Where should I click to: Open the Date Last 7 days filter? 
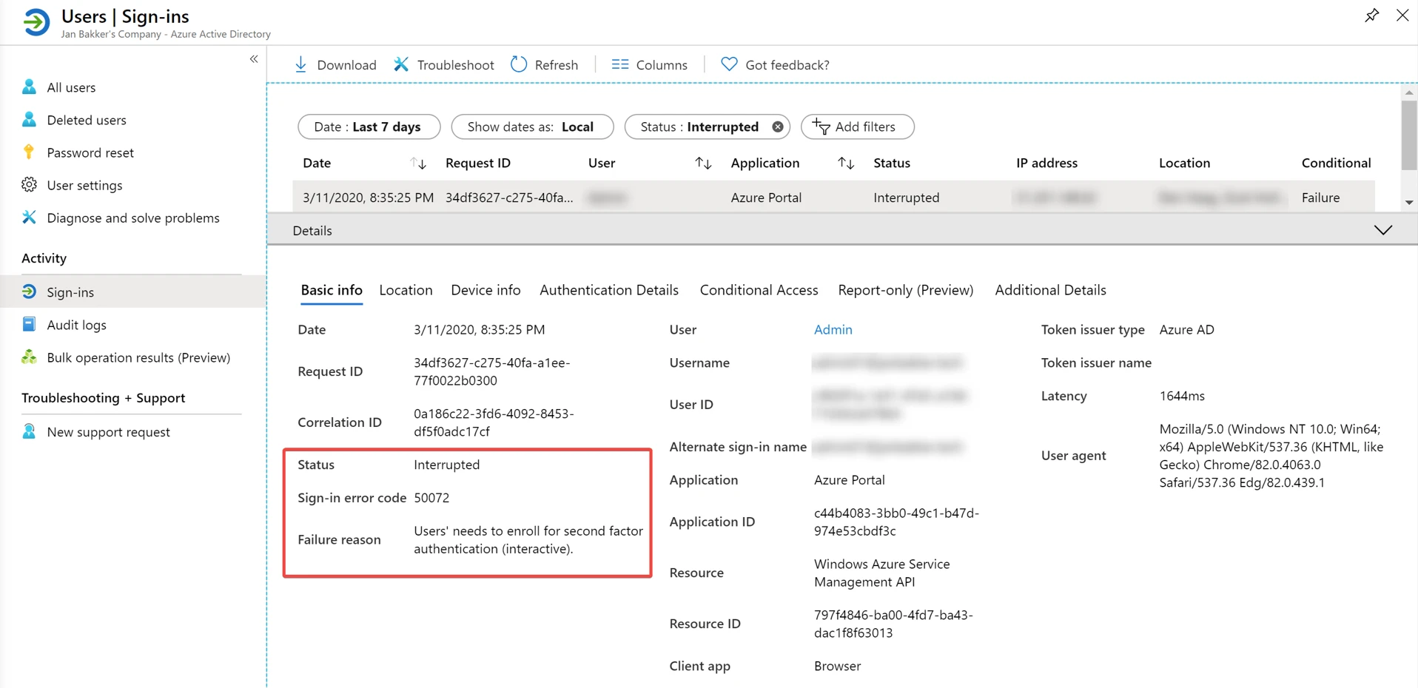tap(369, 127)
